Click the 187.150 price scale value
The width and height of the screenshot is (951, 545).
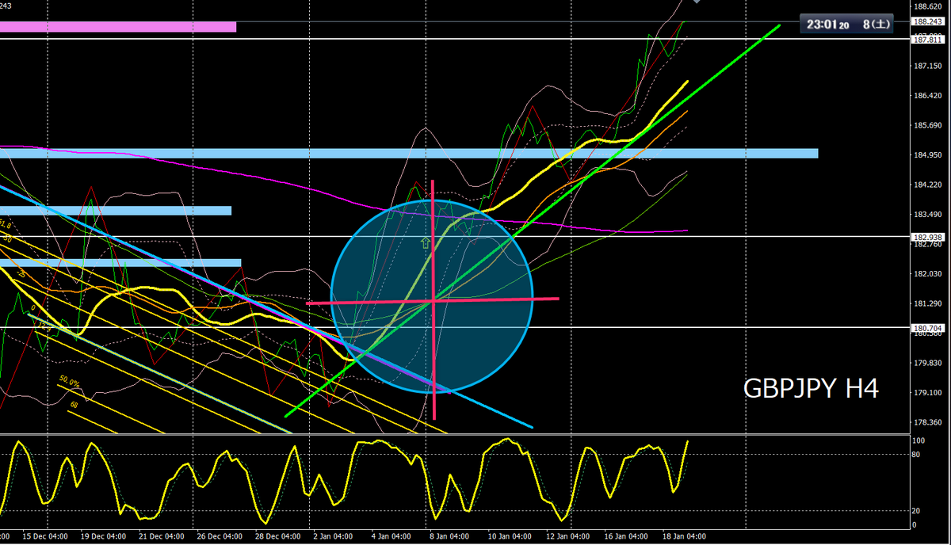point(928,66)
